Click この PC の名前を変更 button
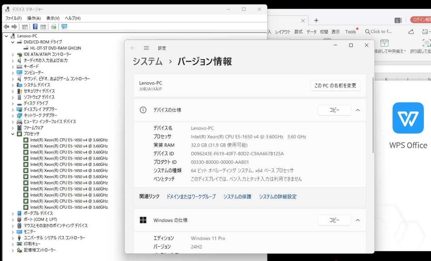The image size is (431, 261). (x=335, y=86)
